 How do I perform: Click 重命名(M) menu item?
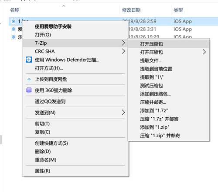pos(45,160)
